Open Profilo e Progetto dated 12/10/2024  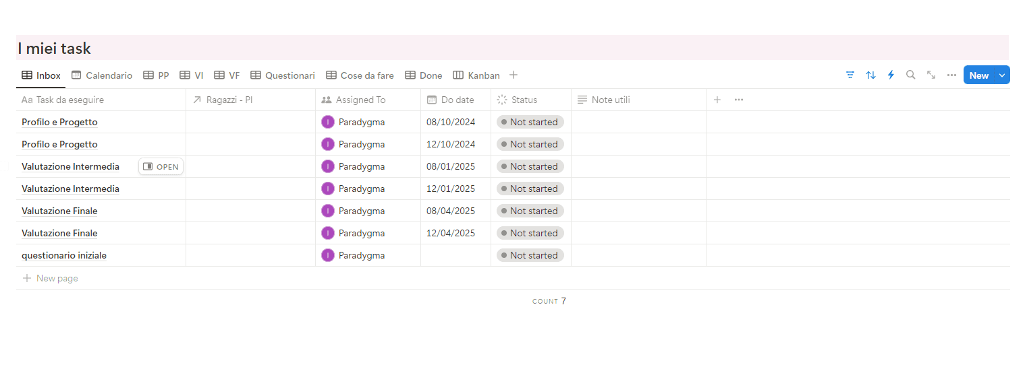[x=59, y=144]
